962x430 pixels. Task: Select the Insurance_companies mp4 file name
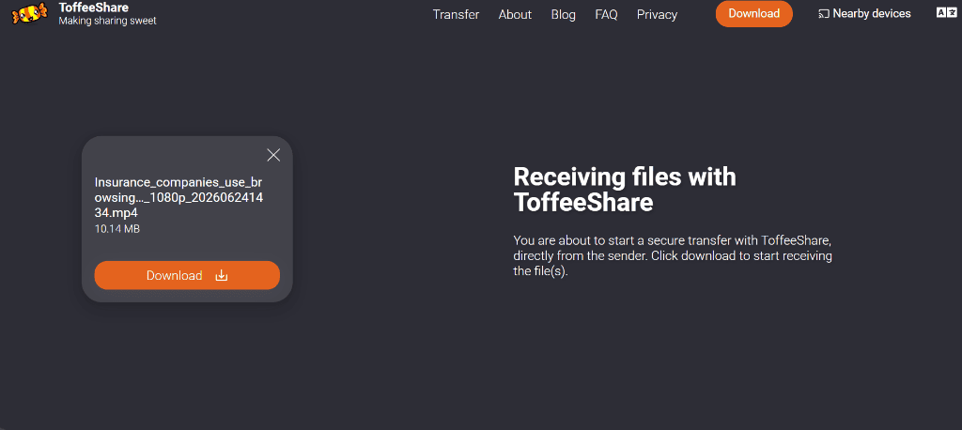point(178,197)
